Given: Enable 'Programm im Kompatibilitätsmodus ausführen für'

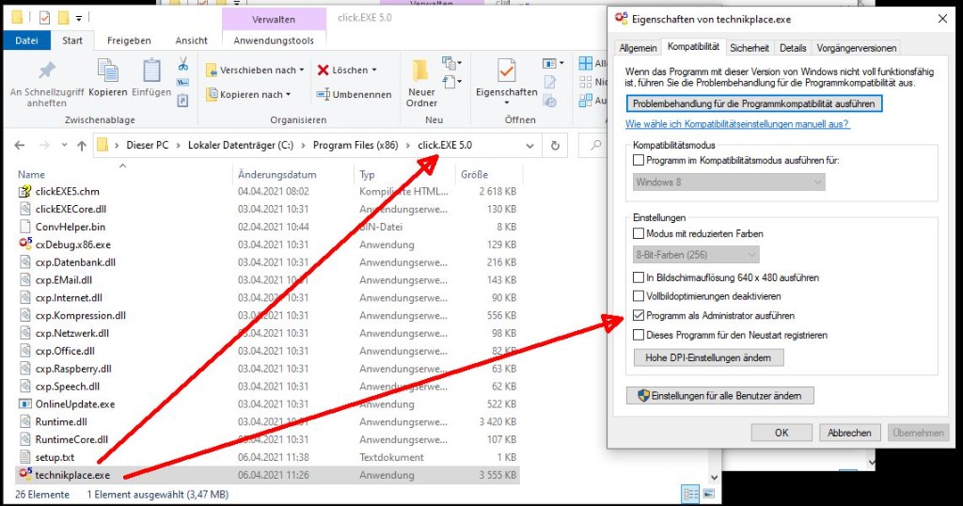Looking at the screenshot, I should click(639, 160).
